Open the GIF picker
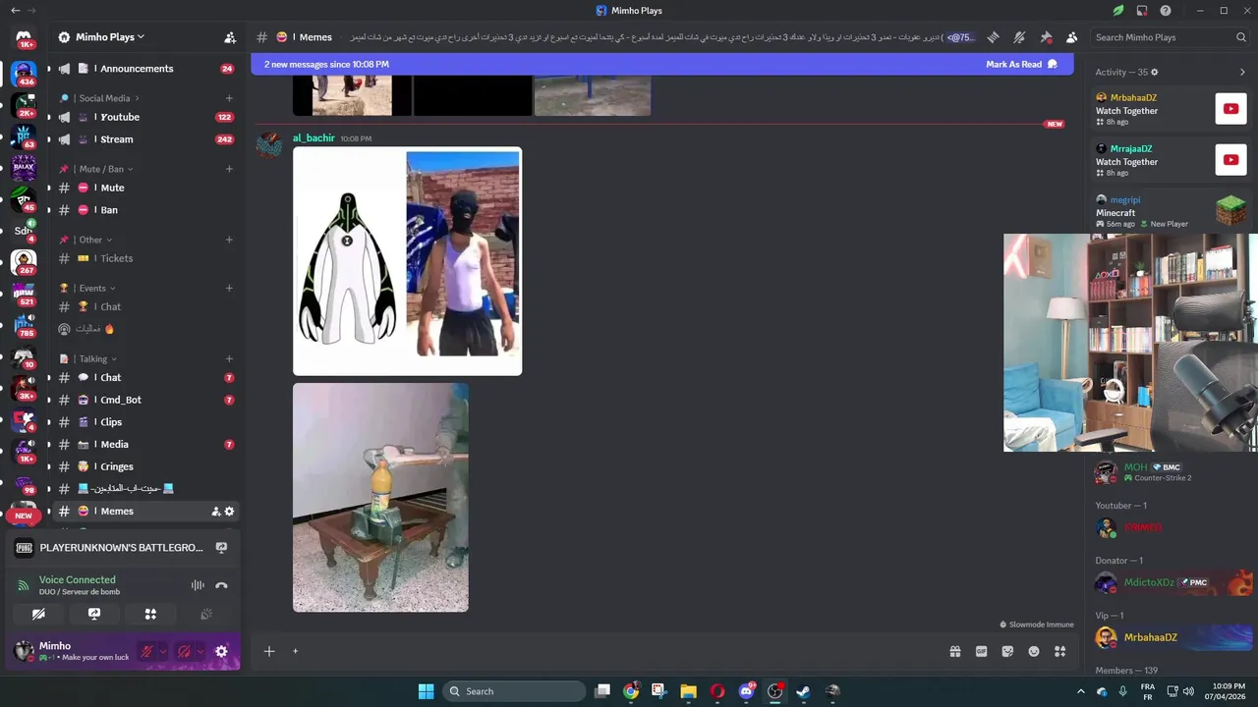This screenshot has height=707, width=1258. coord(981,651)
